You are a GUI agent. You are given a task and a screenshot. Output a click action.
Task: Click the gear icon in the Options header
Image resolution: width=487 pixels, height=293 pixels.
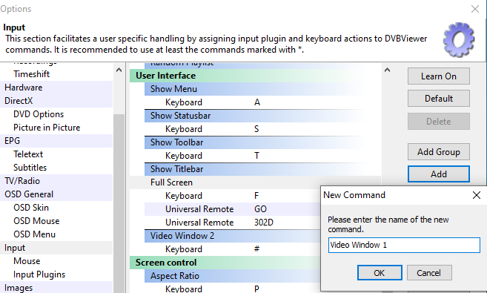pos(458,39)
